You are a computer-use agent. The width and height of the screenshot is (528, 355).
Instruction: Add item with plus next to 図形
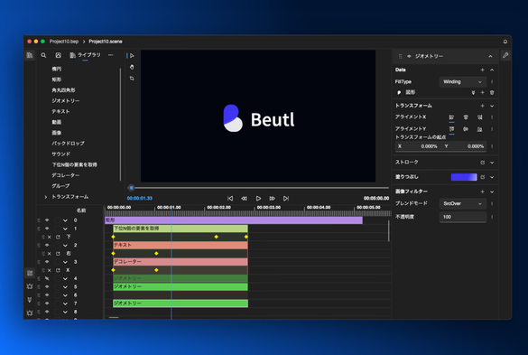(482, 92)
